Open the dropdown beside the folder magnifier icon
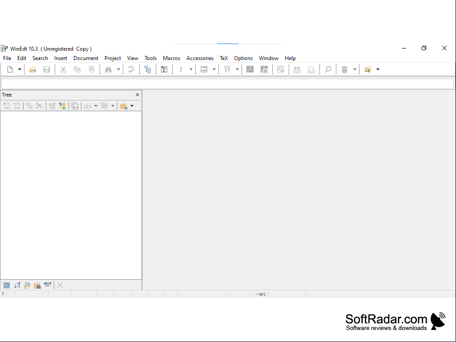The image size is (456, 342). click(378, 69)
